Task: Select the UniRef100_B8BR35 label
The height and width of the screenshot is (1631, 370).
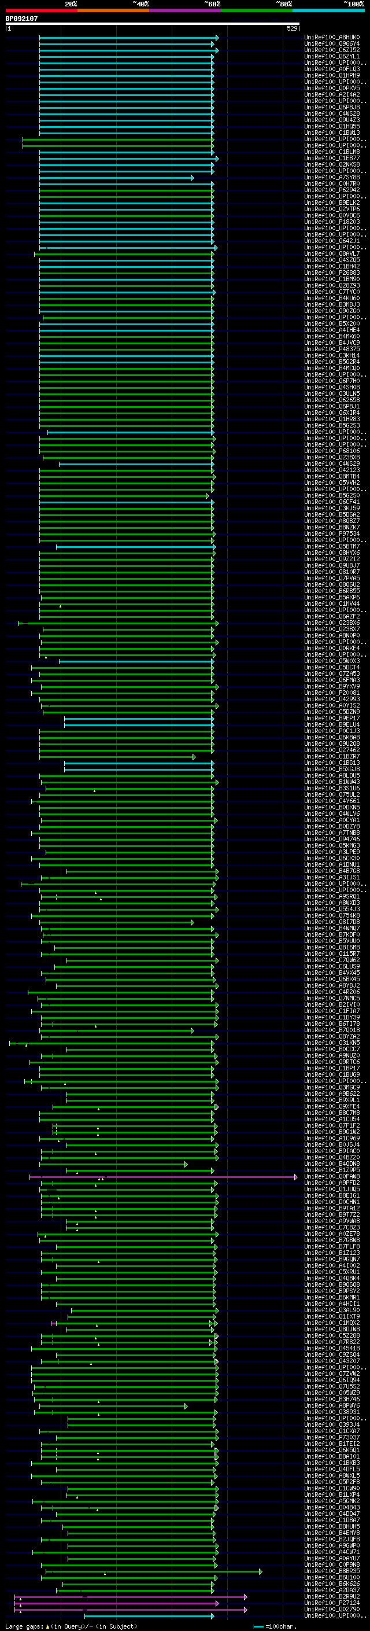Action: (332, 1571)
